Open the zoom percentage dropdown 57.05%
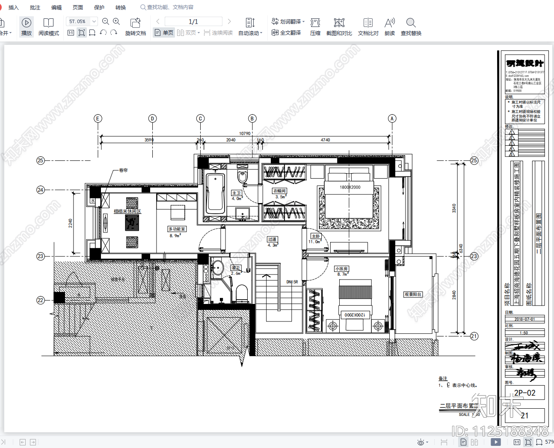 (94, 21)
